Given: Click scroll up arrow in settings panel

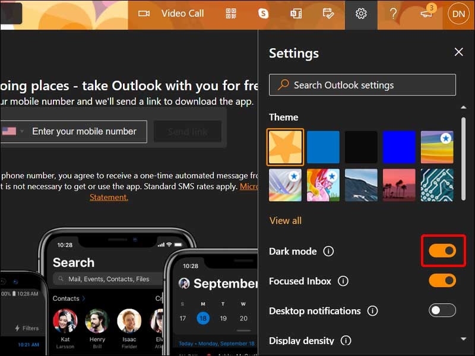Looking at the screenshot, I should pos(464,107).
